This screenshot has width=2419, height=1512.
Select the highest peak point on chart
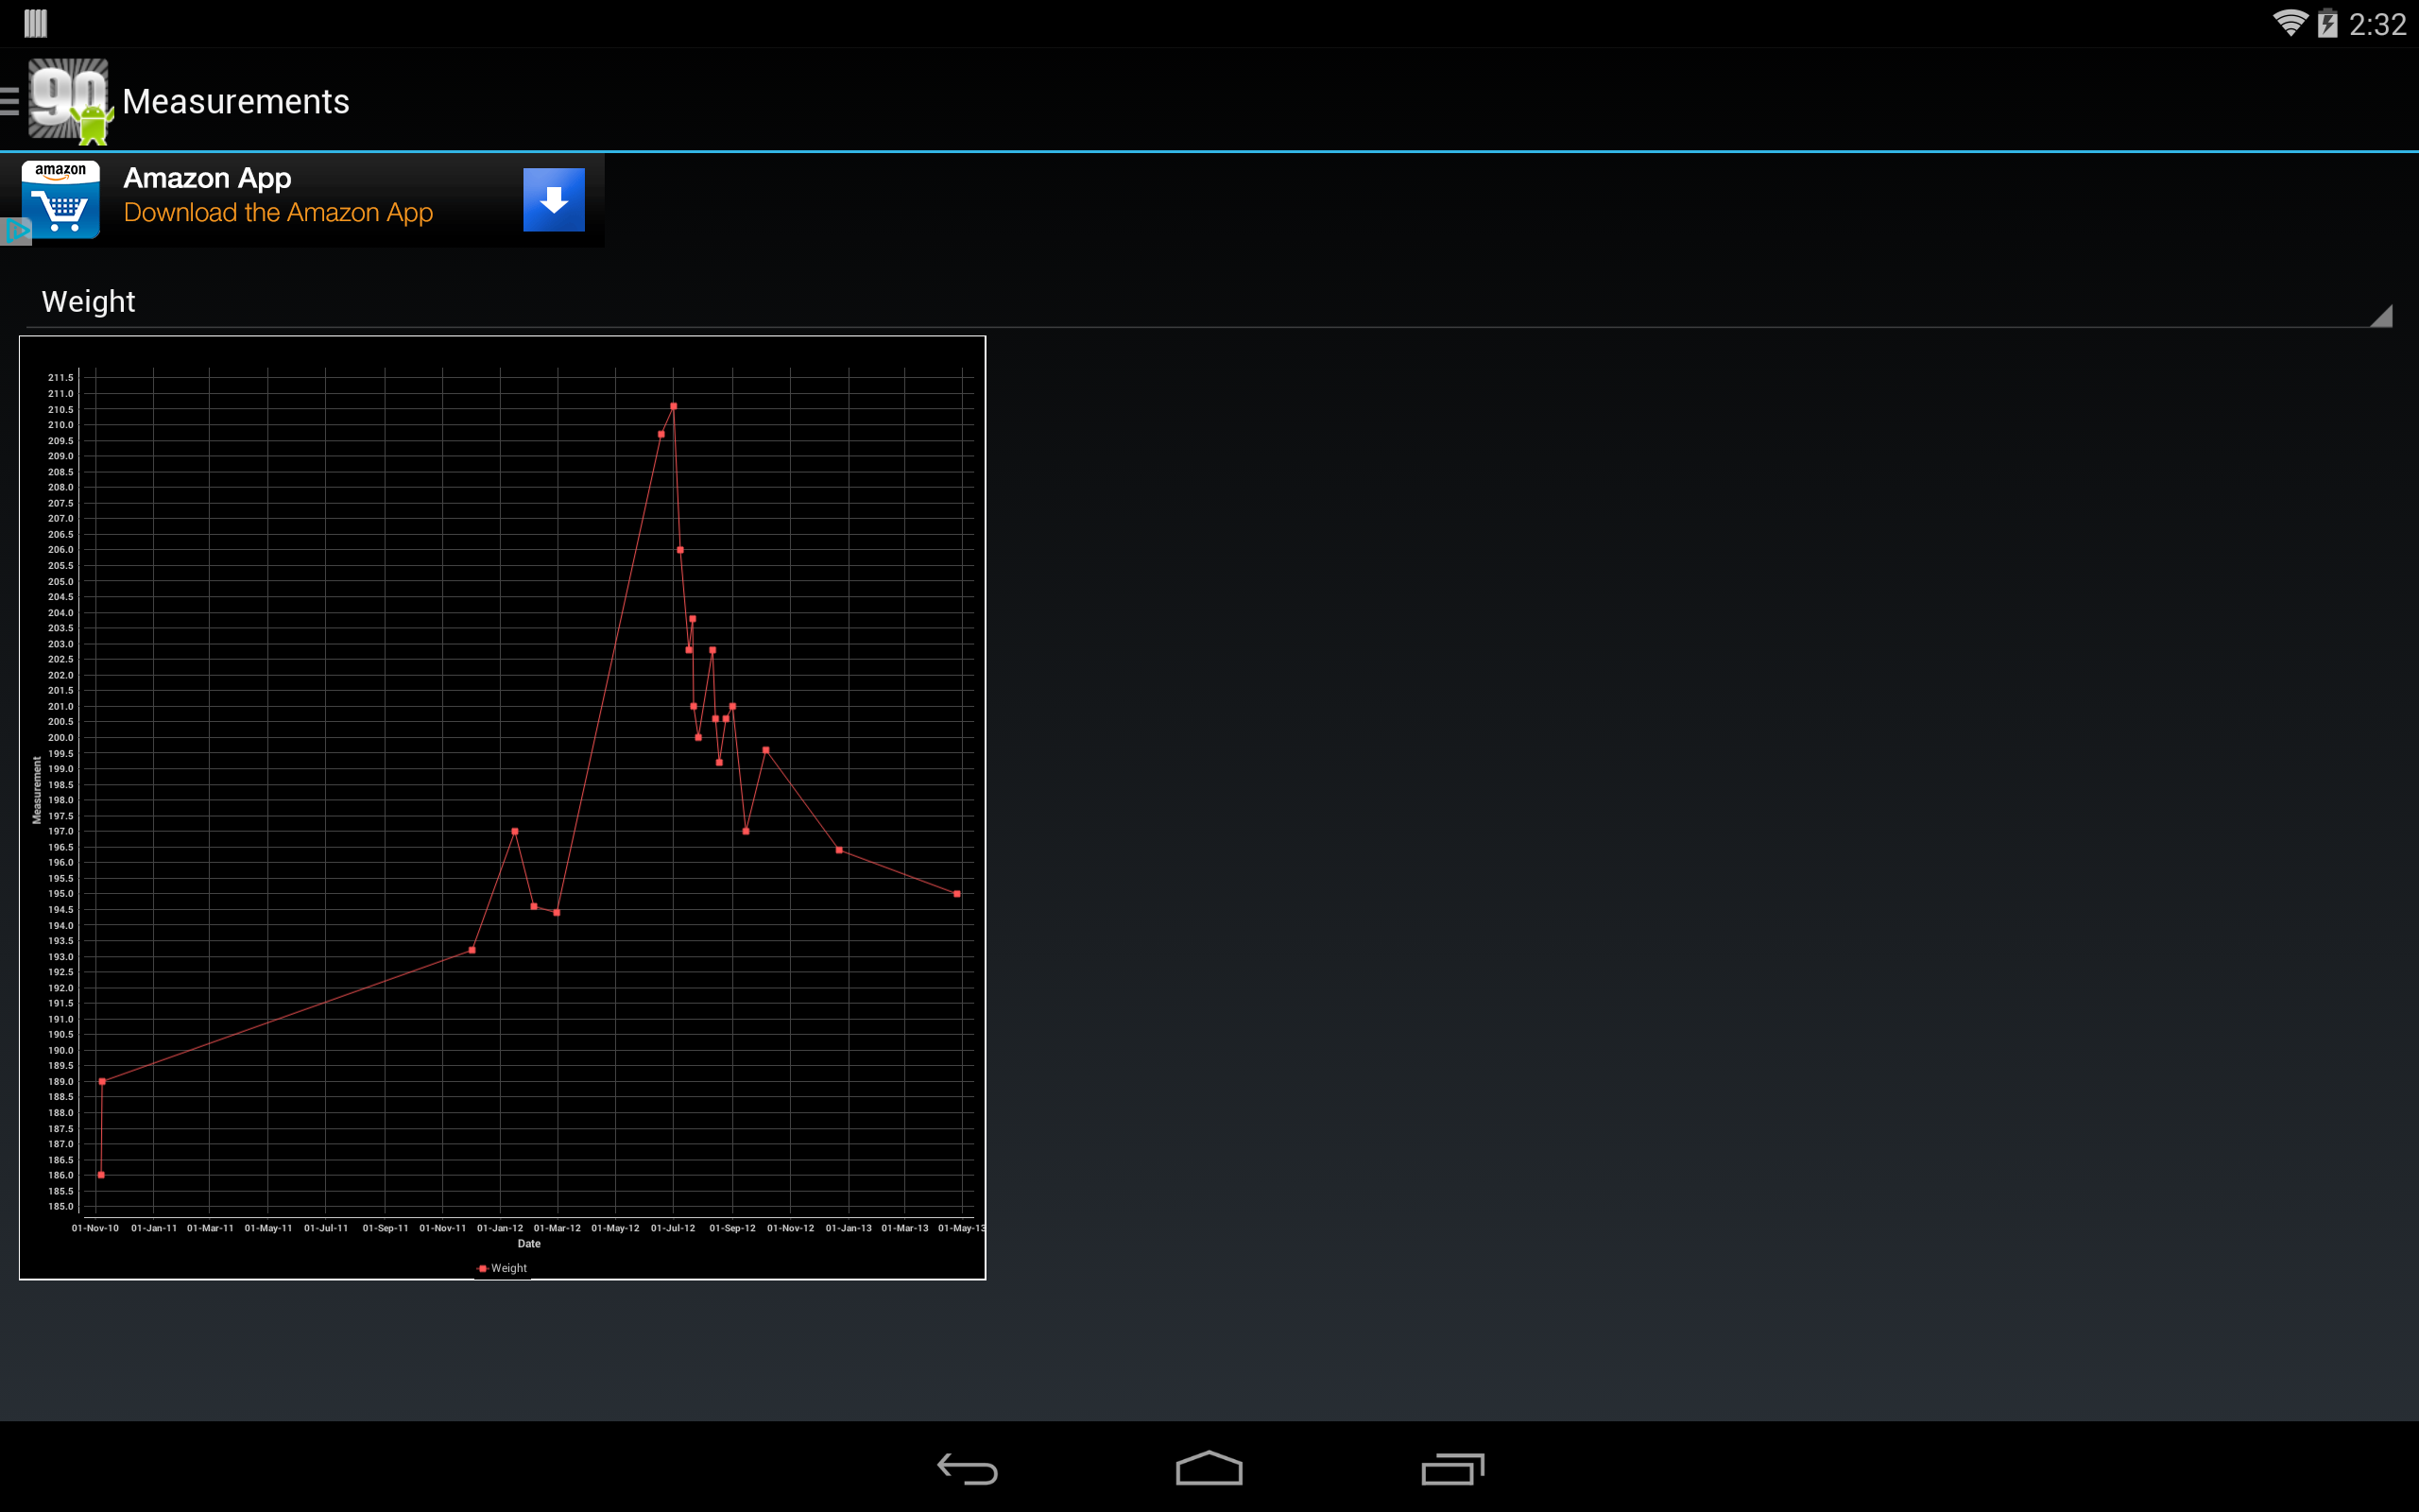pyautogui.click(x=674, y=406)
